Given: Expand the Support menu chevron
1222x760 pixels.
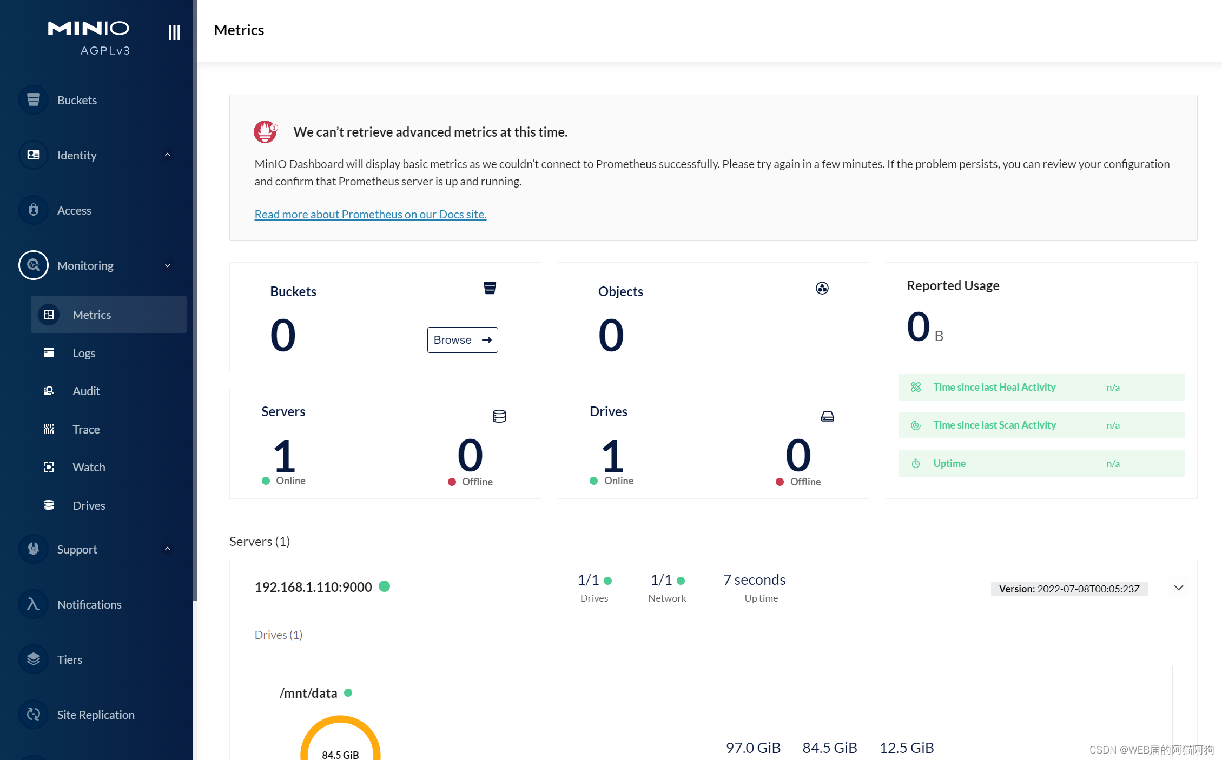Looking at the screenshot, I should (x=168, y=549).
